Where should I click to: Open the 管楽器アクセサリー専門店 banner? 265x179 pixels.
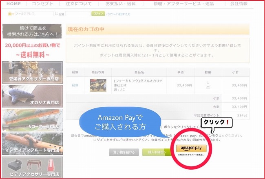33,72
